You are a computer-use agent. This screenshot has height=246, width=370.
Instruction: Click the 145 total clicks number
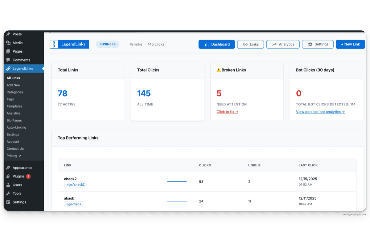point(144,93)
